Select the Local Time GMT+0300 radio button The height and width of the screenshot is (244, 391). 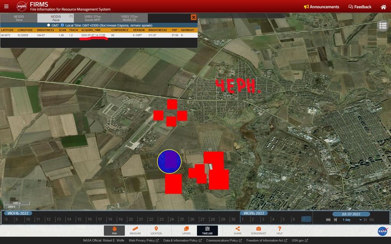tap(62, 25)
